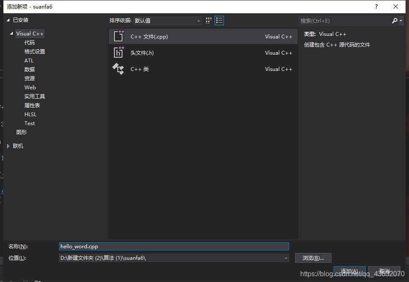
Task: Click the 添加(A) button
Action: pyautogui.click(x=349, y=271)
